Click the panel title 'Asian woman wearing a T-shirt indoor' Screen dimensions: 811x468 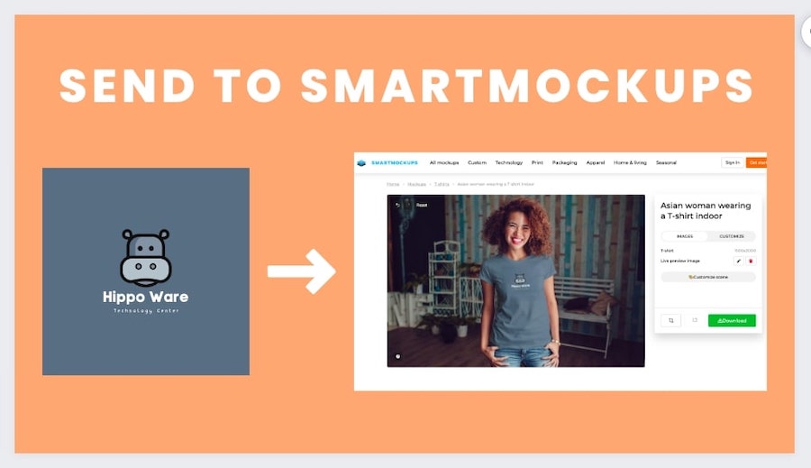coord(706,211)
